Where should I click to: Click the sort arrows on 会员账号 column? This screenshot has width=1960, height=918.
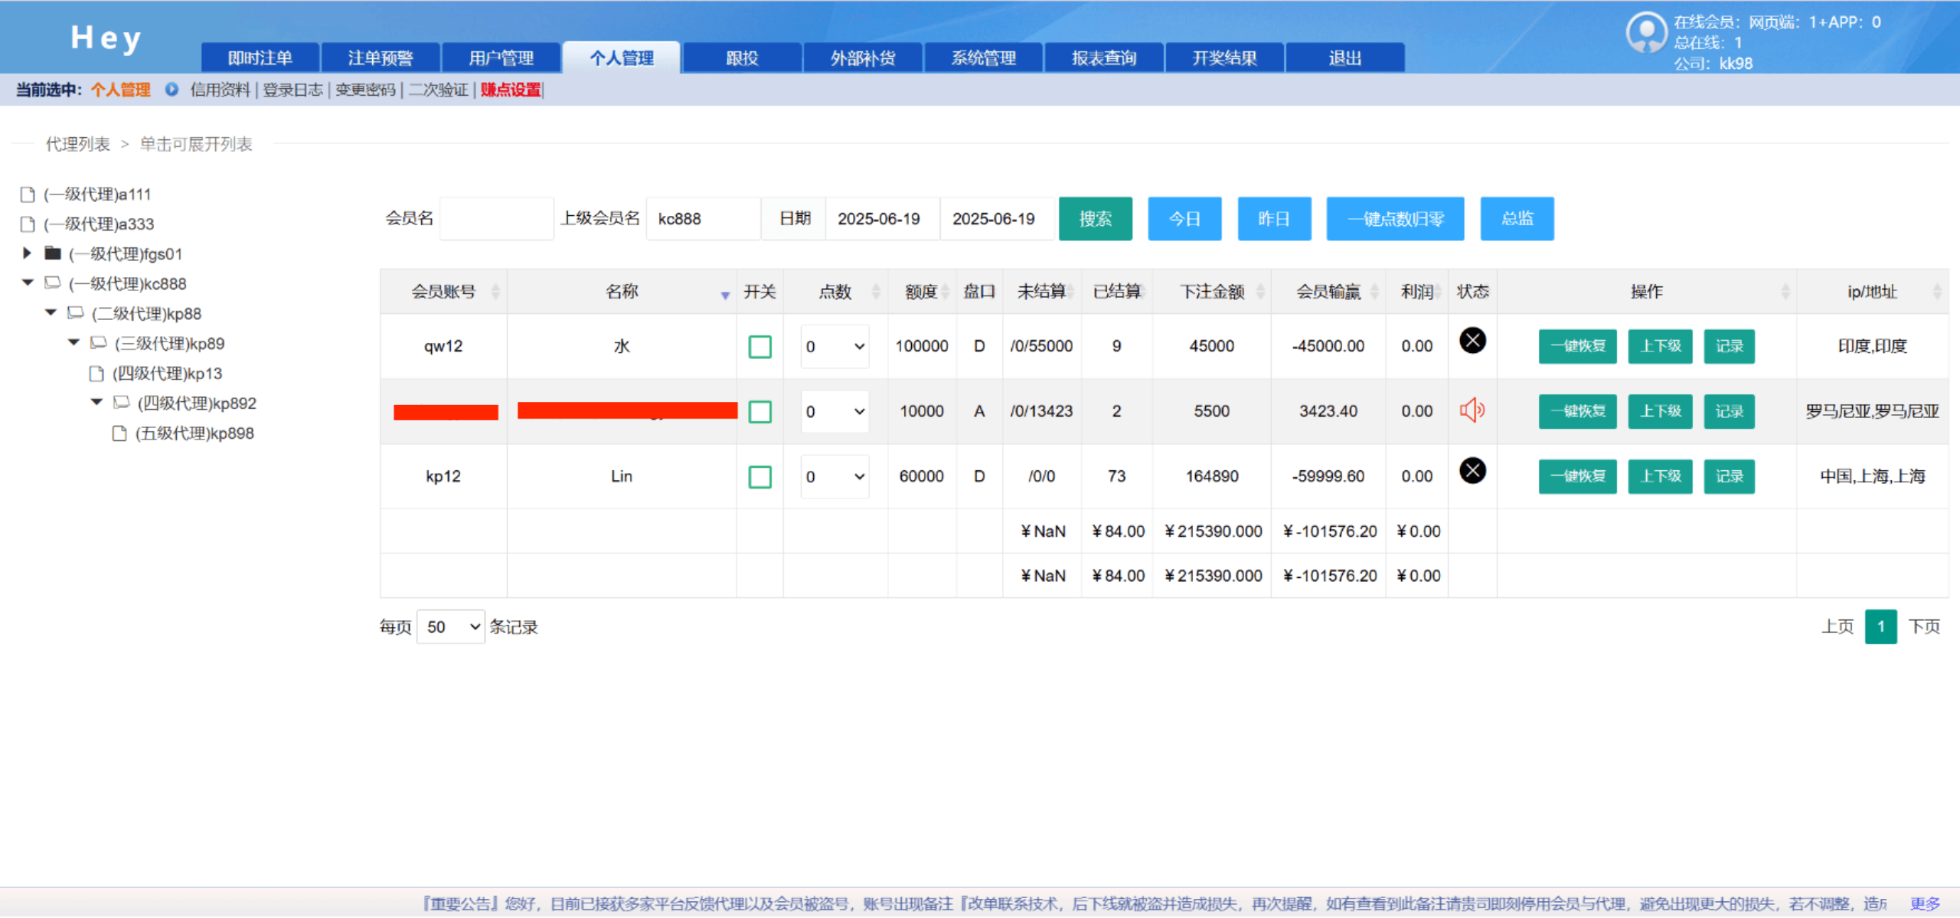(x=495, y=292)
